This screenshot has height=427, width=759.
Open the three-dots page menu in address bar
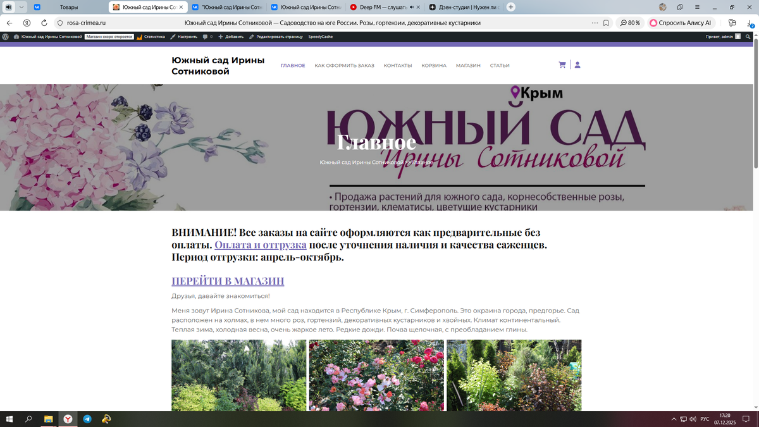point(595,23)
